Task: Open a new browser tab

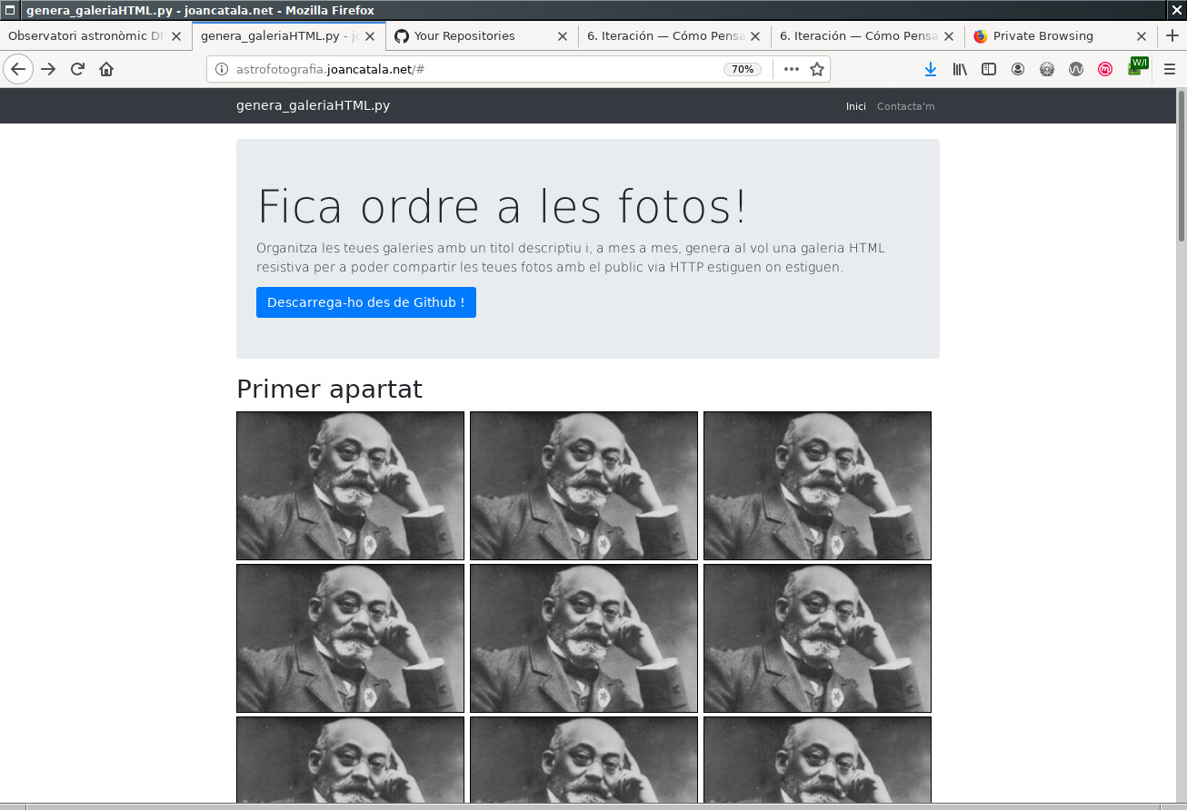Action: pyautogui.click(x=1172, y=35)
